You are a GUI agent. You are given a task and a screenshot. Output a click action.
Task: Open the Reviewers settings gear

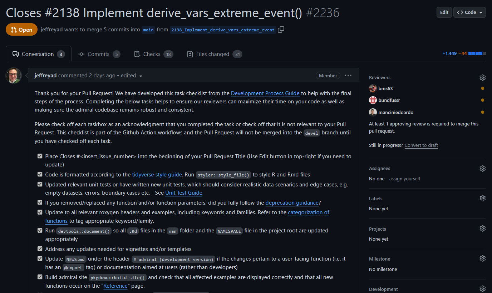pyautogui.click(x=482, y=78)
